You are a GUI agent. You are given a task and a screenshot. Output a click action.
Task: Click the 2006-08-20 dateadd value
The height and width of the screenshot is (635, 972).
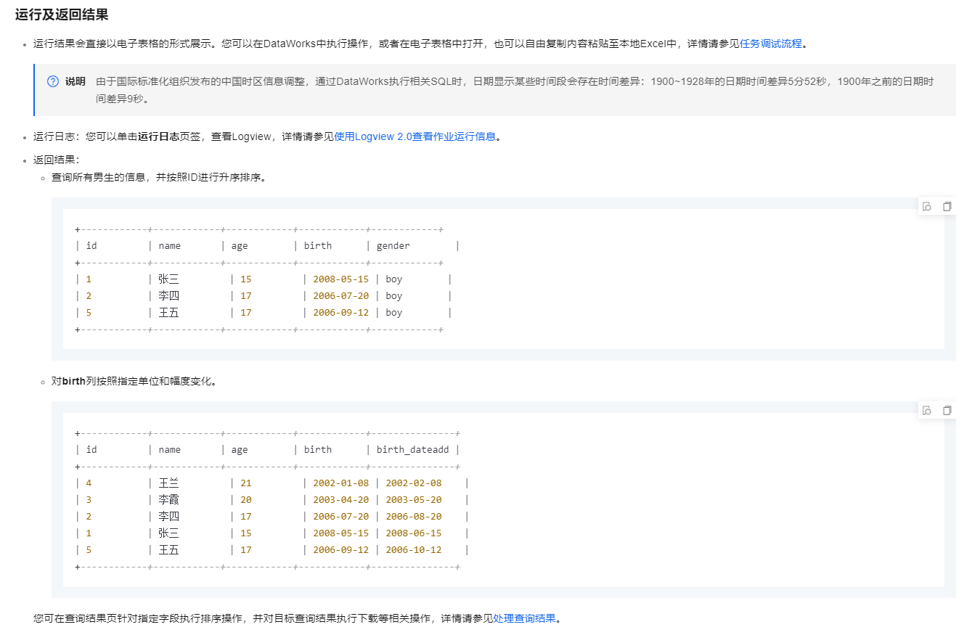coord(413,517)
